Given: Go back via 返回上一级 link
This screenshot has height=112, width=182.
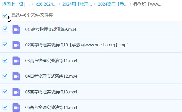Looking at the screenshot, I should [x=13, y=4].
